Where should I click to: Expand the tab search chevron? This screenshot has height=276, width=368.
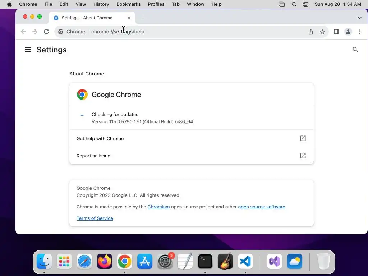pos(359,18)
